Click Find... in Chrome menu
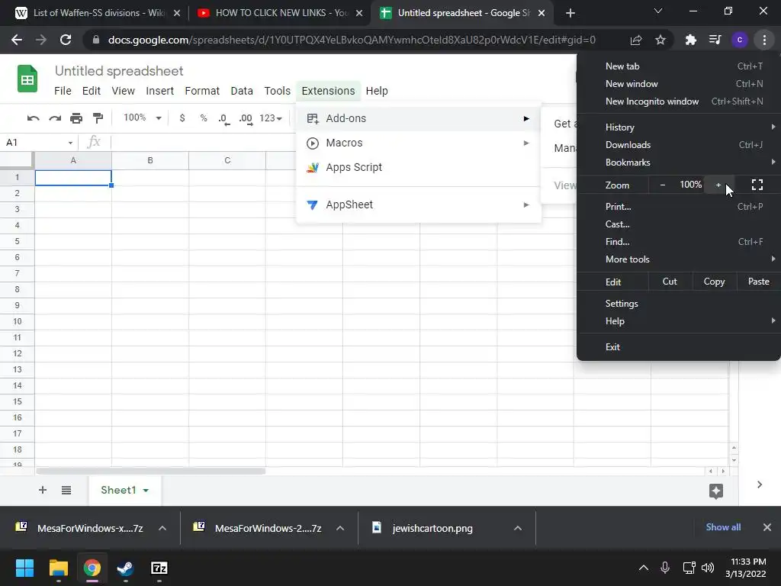 (x=678, y=242)
